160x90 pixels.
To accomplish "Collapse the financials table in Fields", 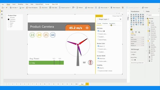I will pos(146,18).
